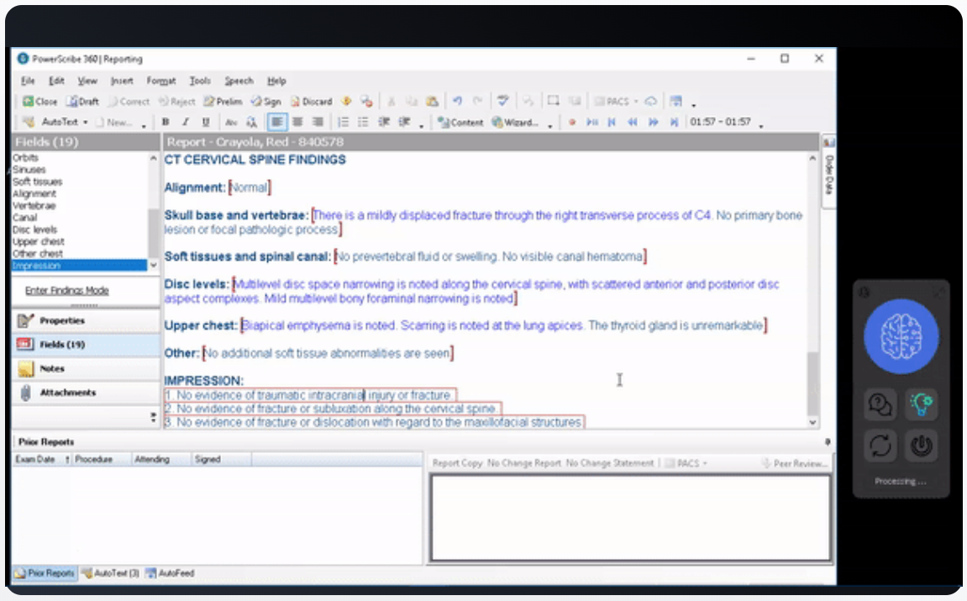Click the blue brain AI assistant button
This screenshot has height=601, width=967.
[902, 337]
